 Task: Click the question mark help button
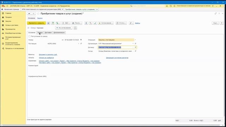coord(222,23)
